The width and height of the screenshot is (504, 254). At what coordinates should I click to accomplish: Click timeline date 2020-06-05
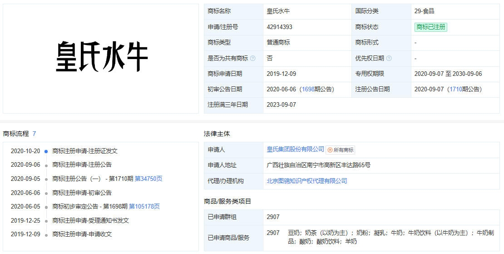(25, 206)
